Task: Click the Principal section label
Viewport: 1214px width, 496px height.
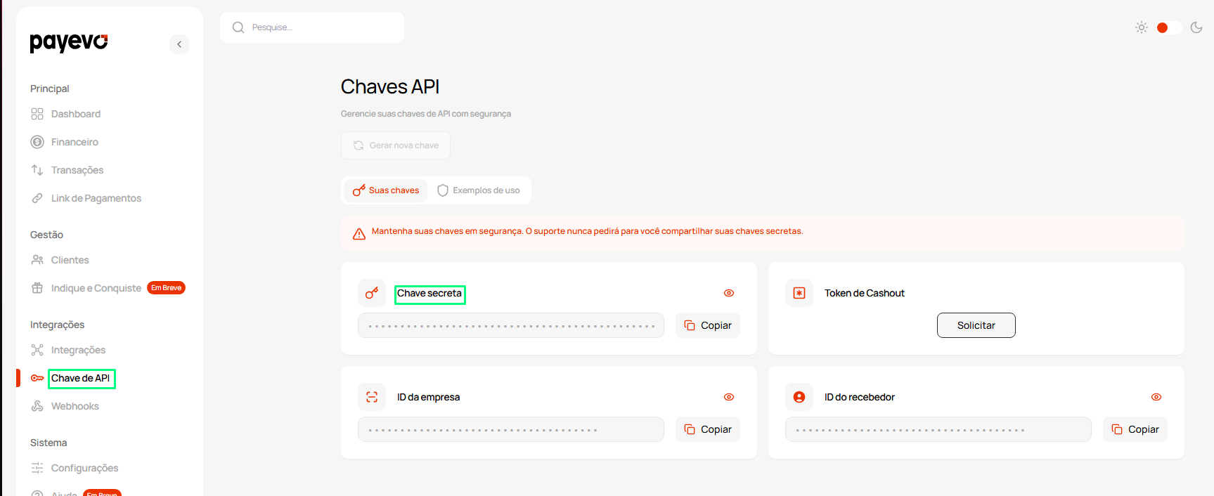Action: (x=50, y=89)
